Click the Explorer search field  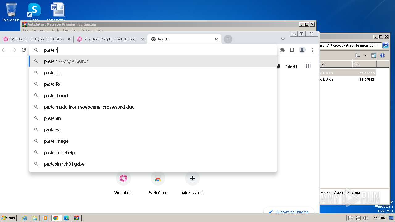tap(351, 45)
